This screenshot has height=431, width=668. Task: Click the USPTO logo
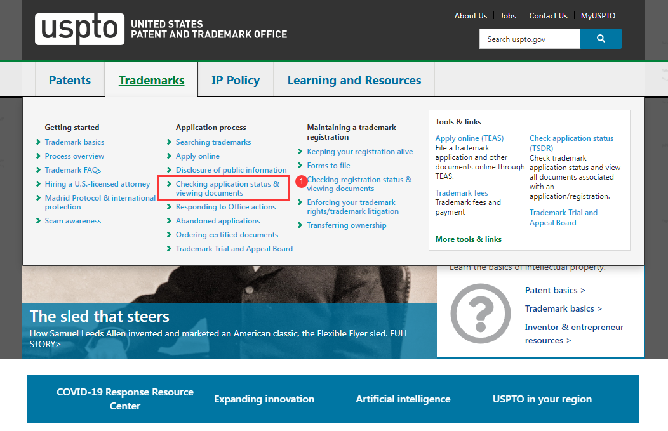tap(79, 29)
